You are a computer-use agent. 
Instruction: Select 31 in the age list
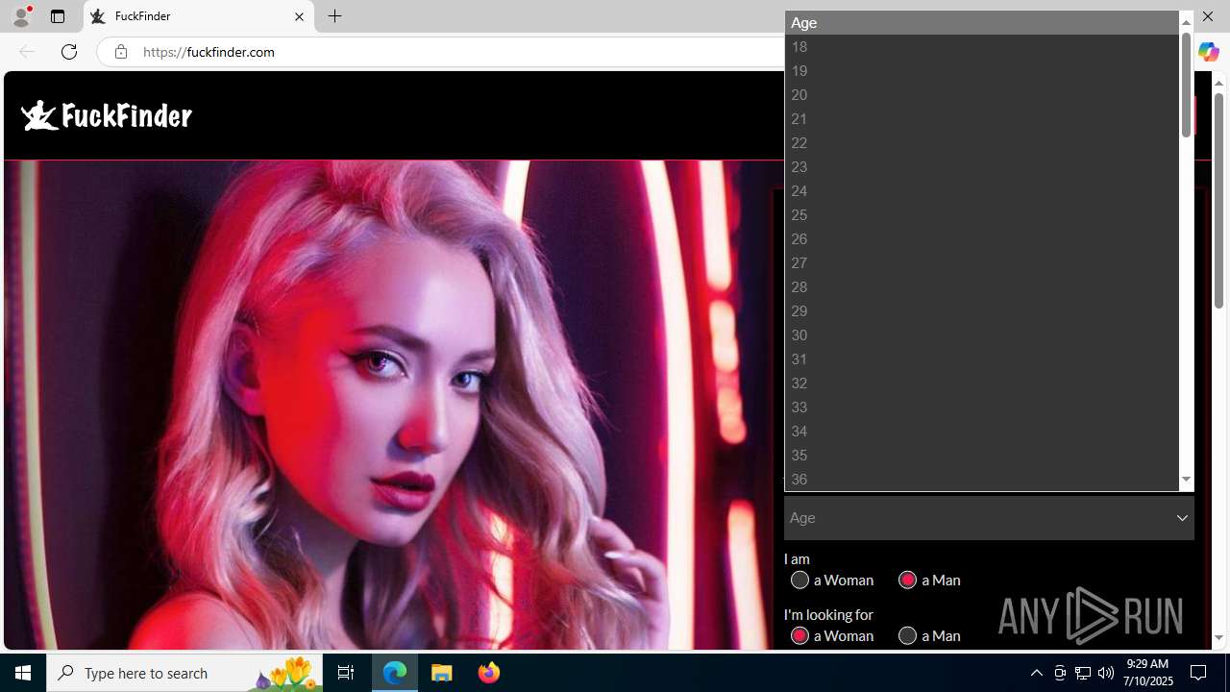pyautogui.click(x=982, y=358)
